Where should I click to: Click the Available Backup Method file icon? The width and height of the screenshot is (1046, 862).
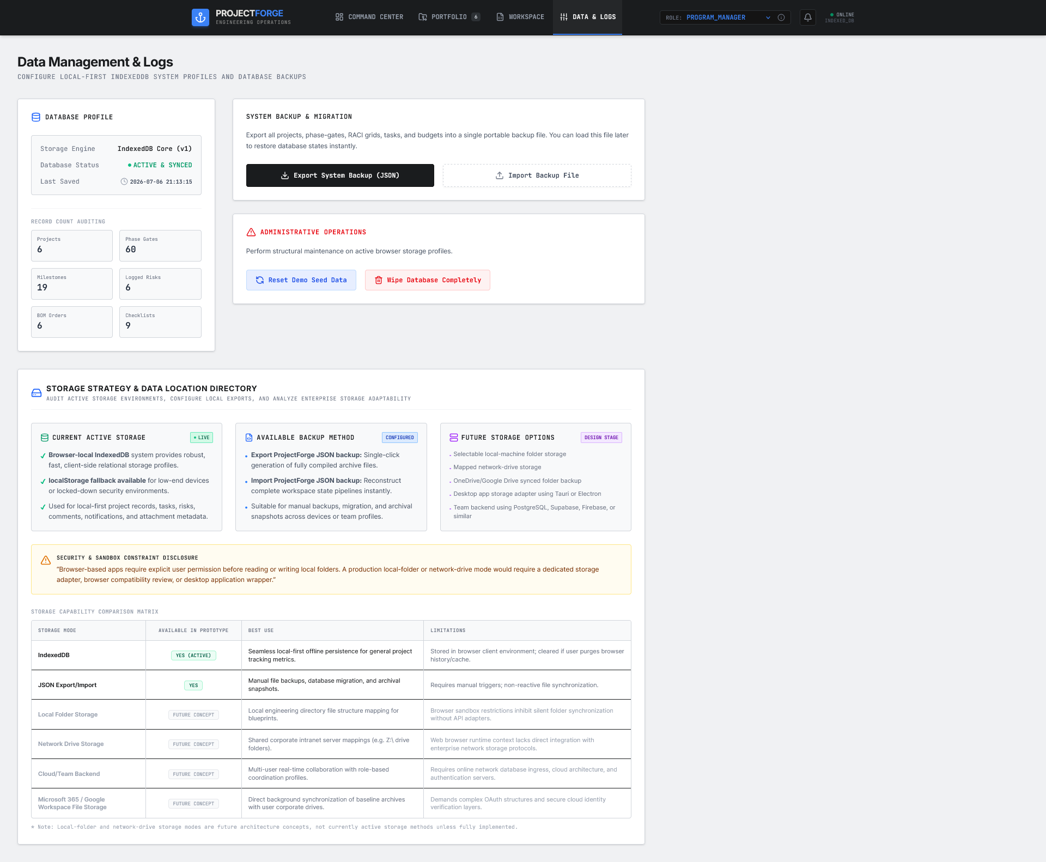(x=249, y=438)
